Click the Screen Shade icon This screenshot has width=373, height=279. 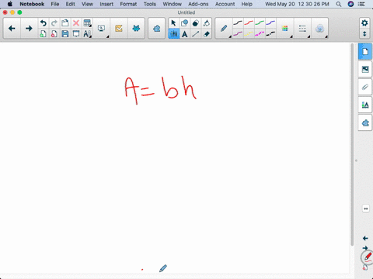tap(76, 34)
